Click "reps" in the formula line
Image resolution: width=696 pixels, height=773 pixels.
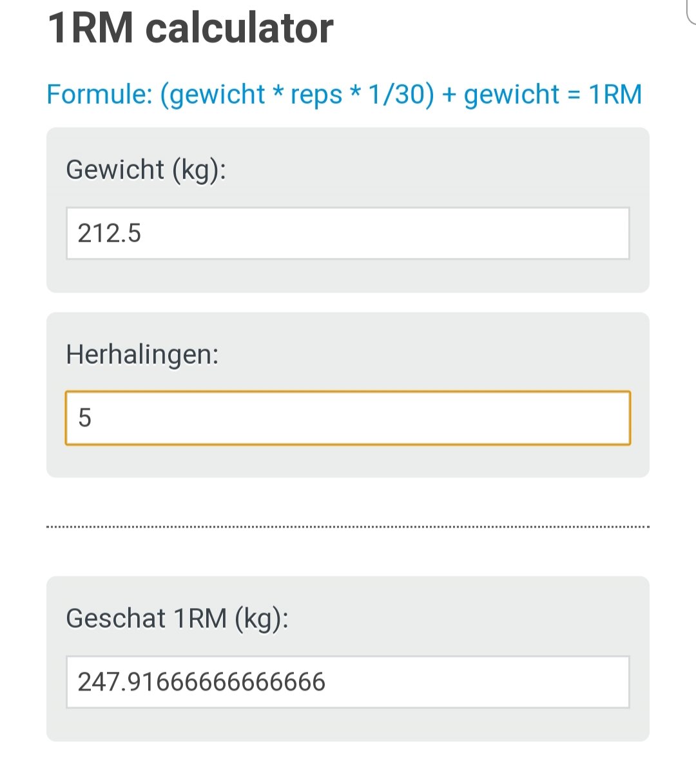[316, 94]
